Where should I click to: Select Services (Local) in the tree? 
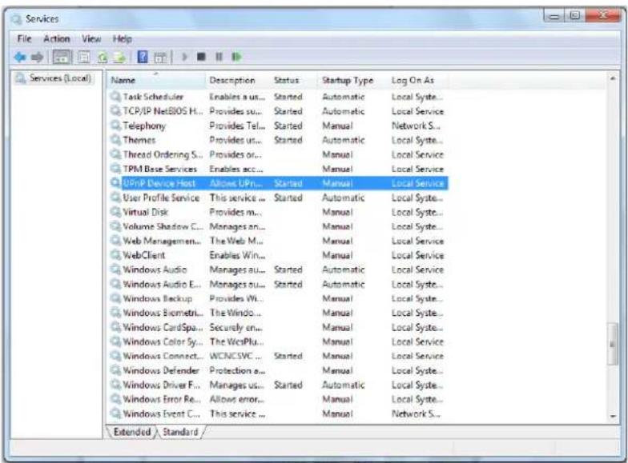(60, 78)
